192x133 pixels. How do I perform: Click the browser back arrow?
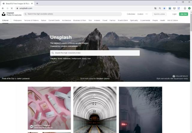[x=3, y=8]
